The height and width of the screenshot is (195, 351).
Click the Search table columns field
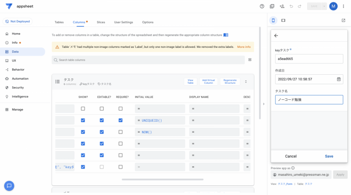coord(148,60)
